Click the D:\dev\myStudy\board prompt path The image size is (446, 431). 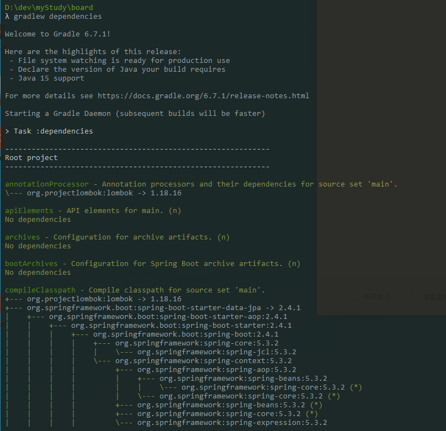[49, 7]
